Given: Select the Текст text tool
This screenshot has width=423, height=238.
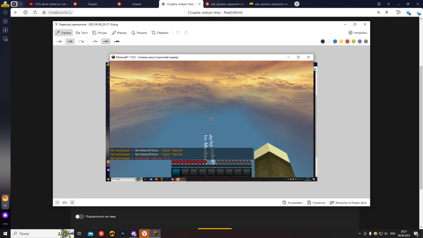Looking at the screenshot, I should pos(82,33).
